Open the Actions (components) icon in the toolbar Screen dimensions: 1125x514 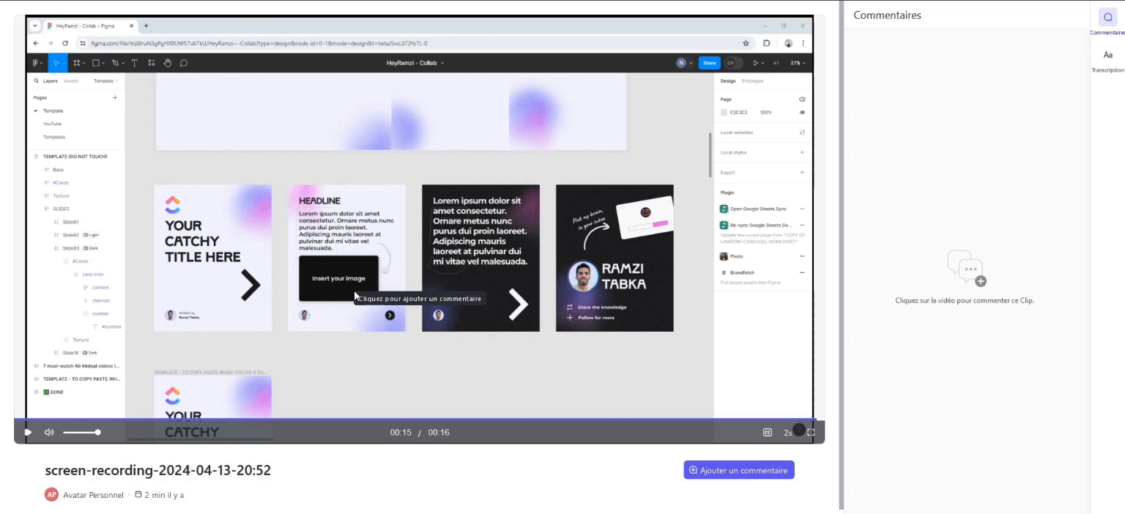click(152, 62)
